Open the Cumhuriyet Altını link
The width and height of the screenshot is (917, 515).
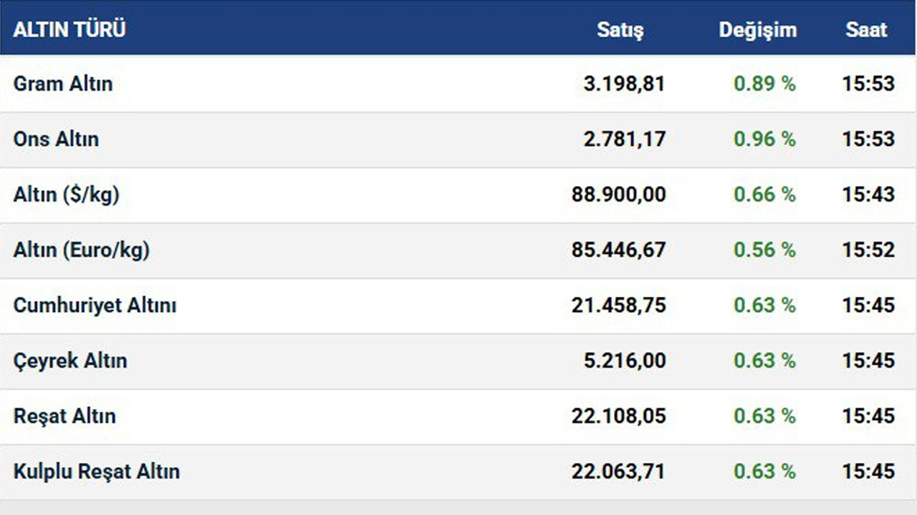click(95, 305)
